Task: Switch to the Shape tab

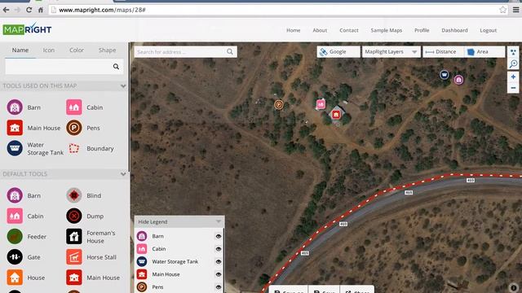Action: coord(107,50)
